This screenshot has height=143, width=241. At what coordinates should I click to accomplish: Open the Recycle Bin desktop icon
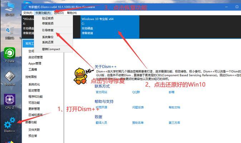pyautogui.click(x=10, y=32)
